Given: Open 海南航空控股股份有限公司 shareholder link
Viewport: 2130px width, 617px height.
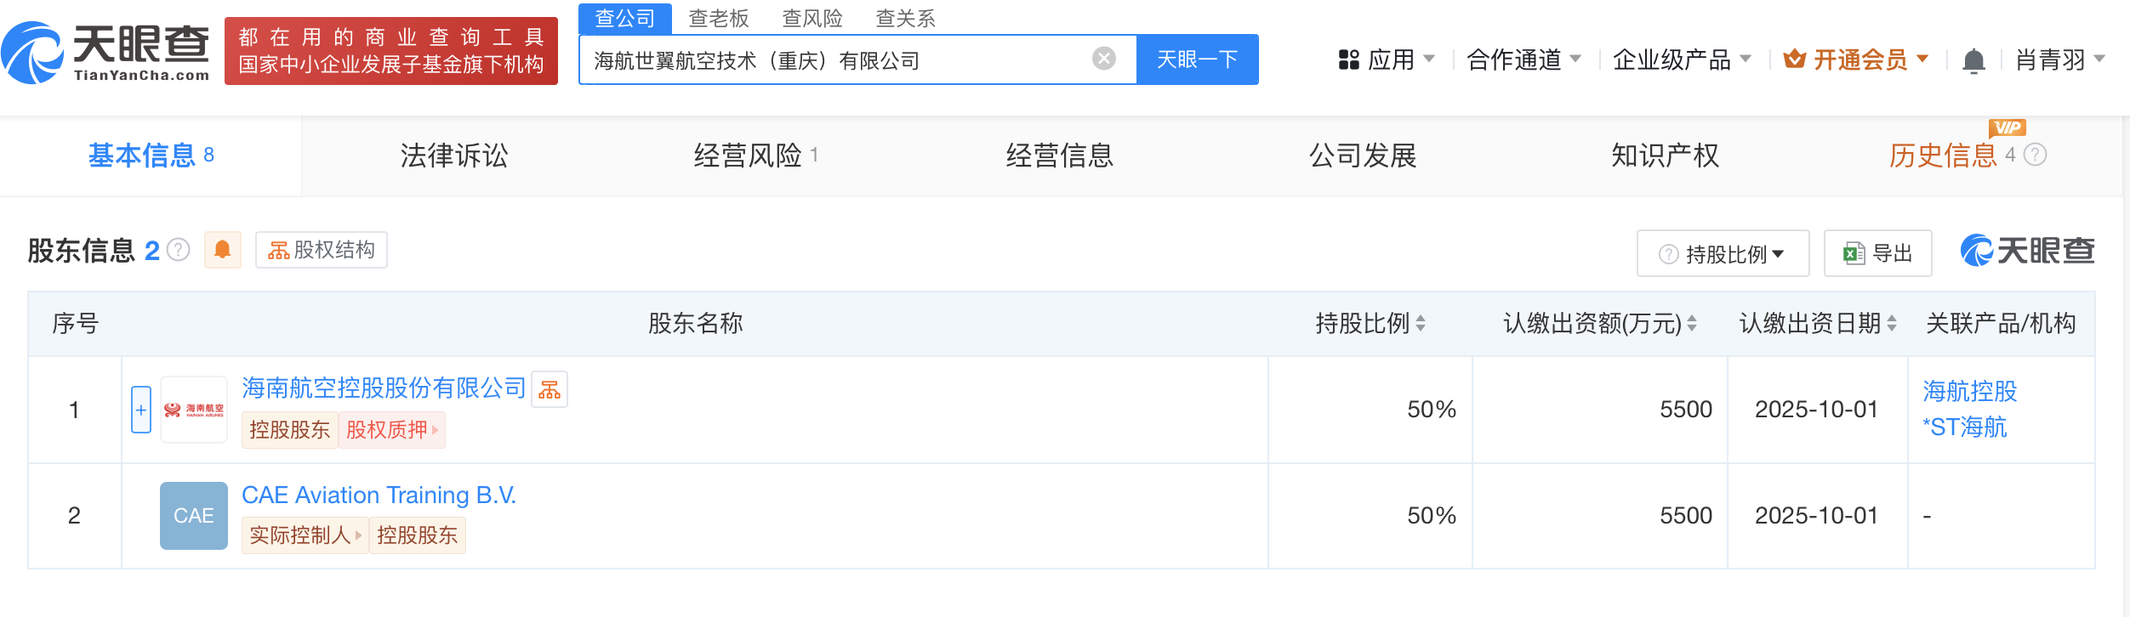Looking at the screenshot, I should (x=384, y=388).
